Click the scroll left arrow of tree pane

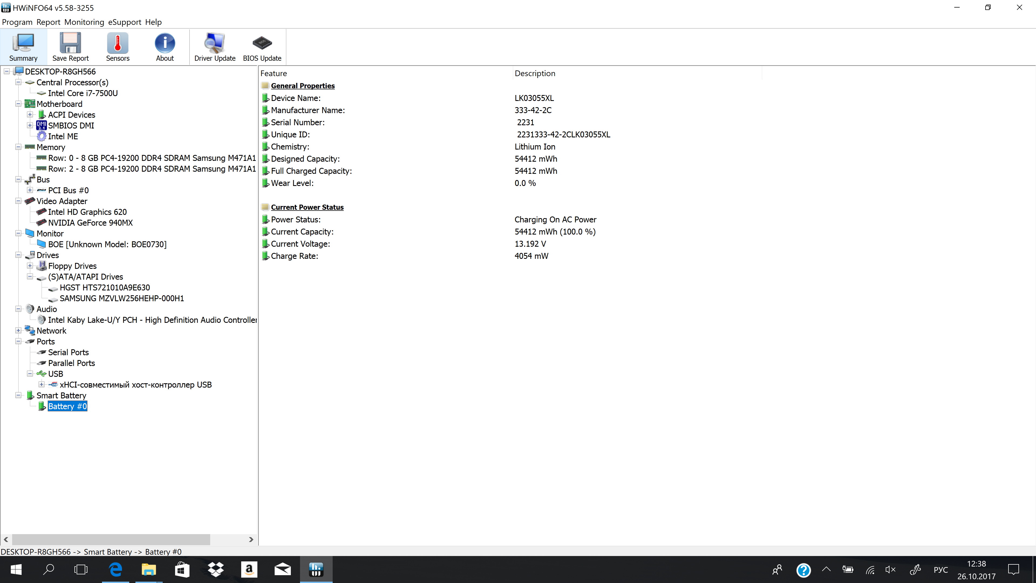point(6,539)
